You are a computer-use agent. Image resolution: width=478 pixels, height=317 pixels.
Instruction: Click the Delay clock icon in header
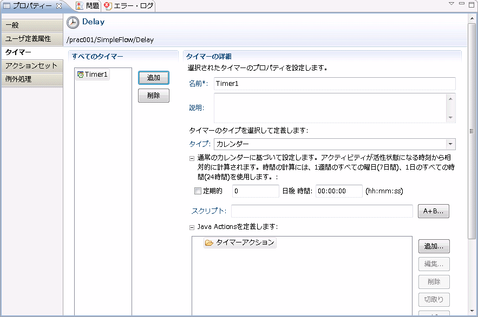point(73,22)
